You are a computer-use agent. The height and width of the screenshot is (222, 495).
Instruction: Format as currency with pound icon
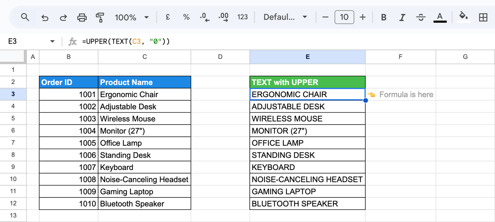coord(168,17)
